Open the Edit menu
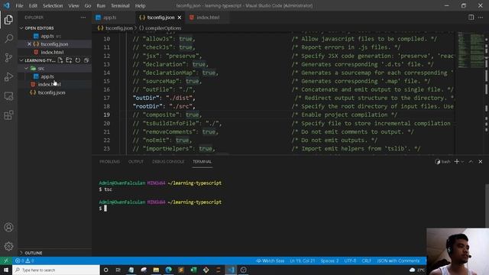Image resolution: width=489 pixels, height=275 pixels. pos(33,5)
